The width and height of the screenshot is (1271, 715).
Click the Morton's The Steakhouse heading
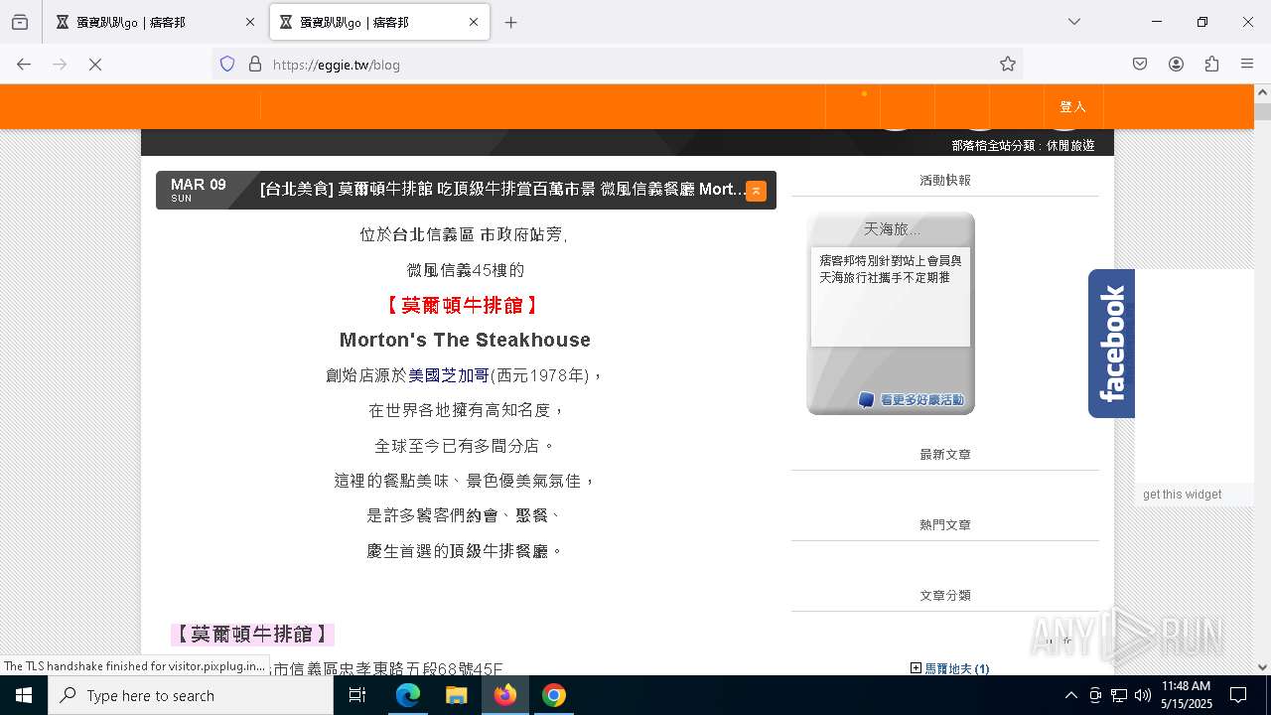465,340
